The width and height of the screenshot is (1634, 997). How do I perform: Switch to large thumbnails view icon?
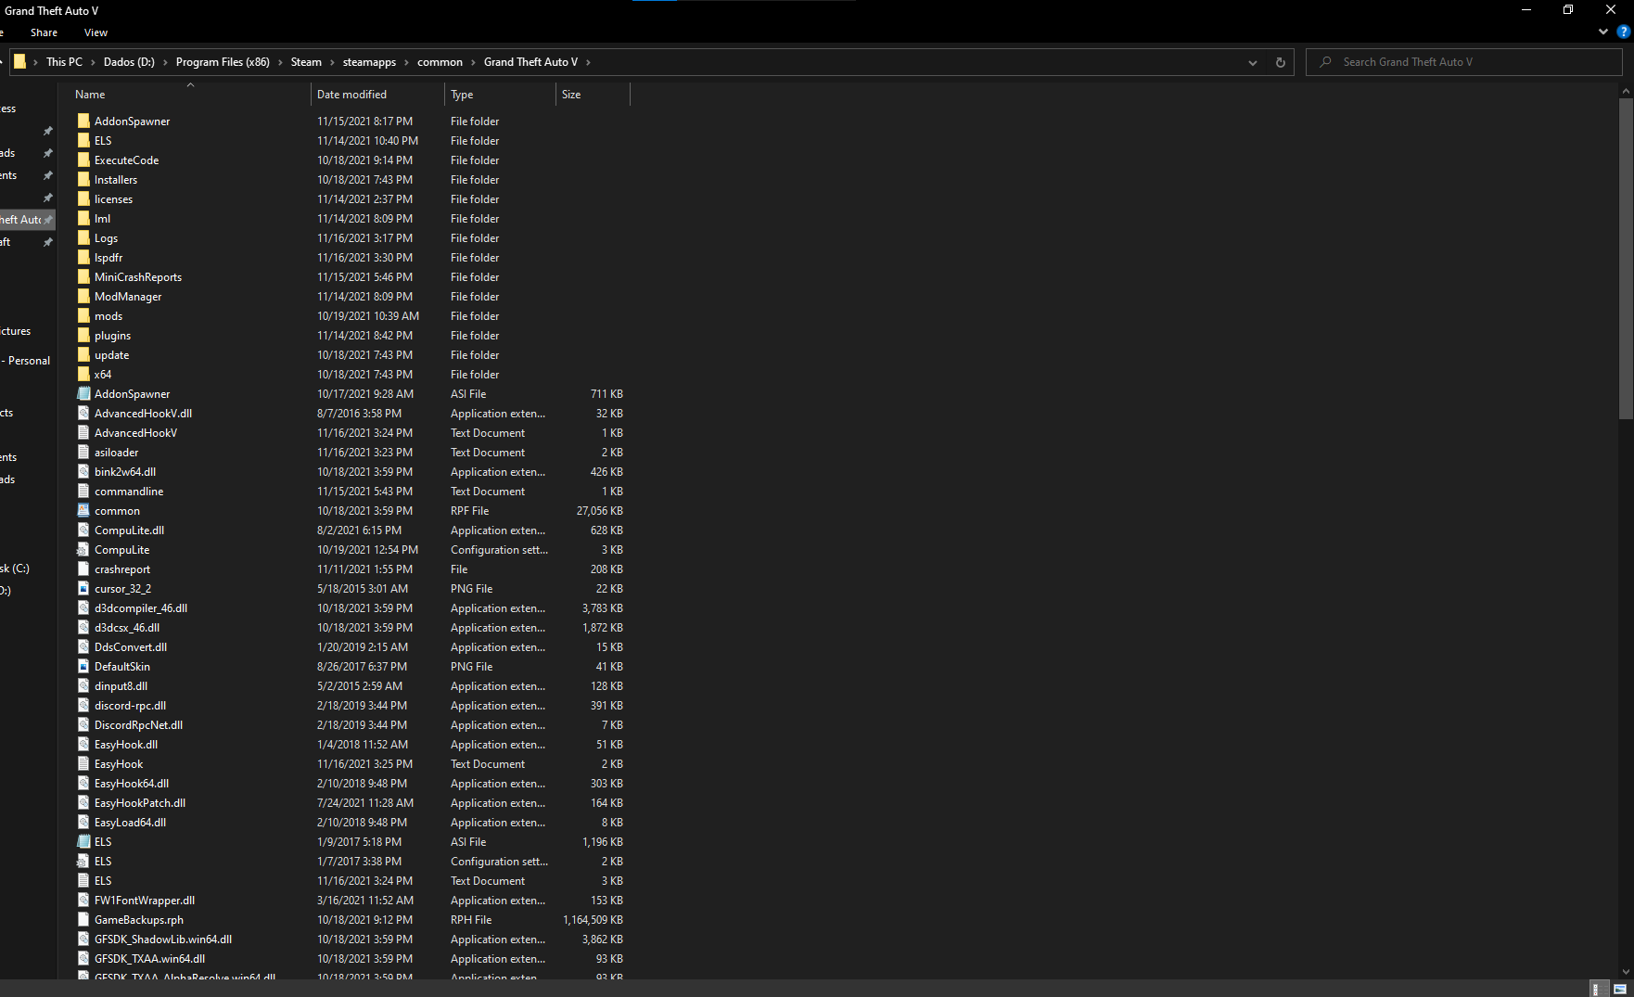pyautogui.click(x=1620, y=989)
